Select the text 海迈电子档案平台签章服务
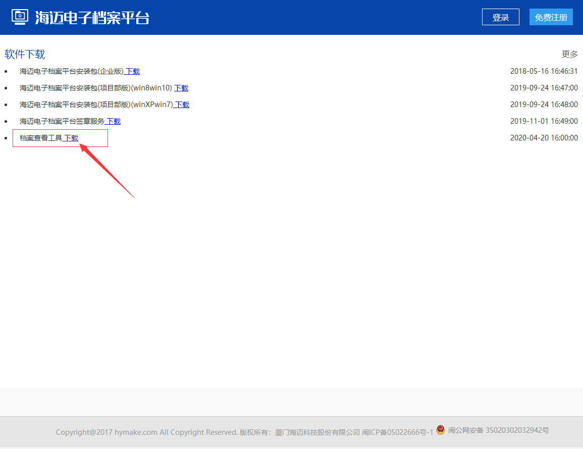Image resolution: width=583 pixels, height=449 pixels. [62, 121]
